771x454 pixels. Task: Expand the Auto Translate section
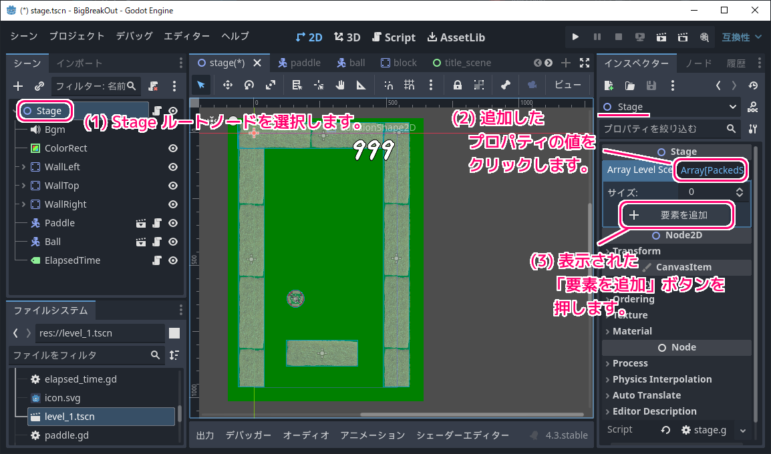click(677, 395)
